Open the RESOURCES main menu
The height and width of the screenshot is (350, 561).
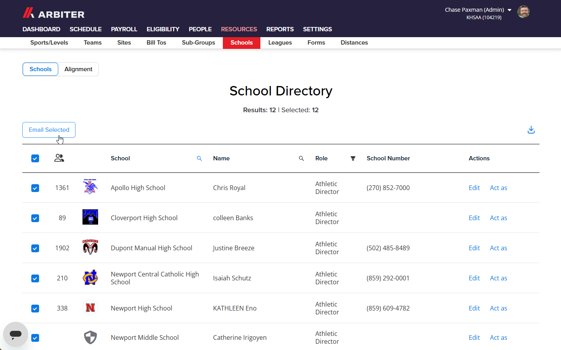[x=239, y=29]
